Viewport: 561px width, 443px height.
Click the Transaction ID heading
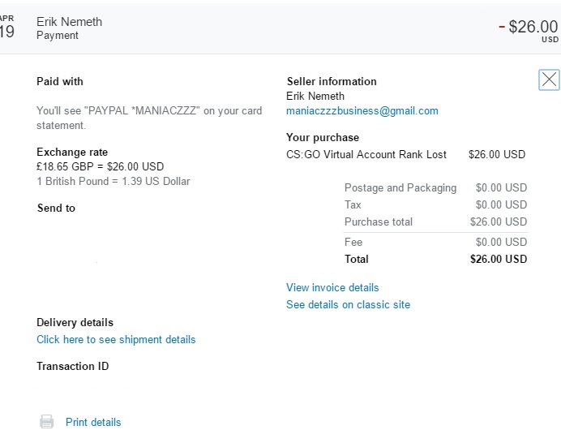click(73, 366)
